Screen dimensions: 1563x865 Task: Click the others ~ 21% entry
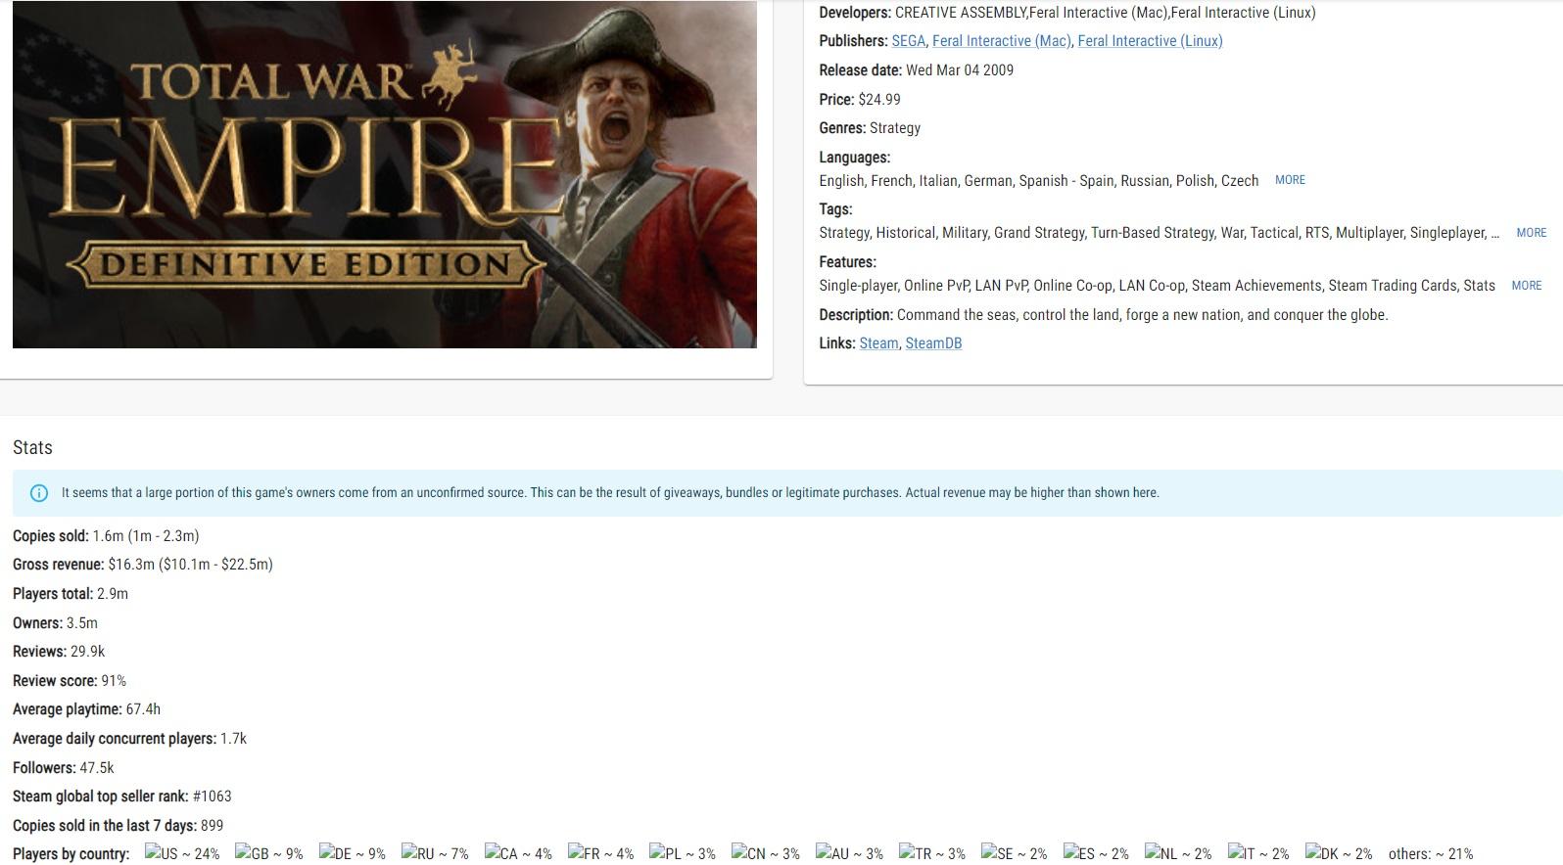(x=1430, y=854)
